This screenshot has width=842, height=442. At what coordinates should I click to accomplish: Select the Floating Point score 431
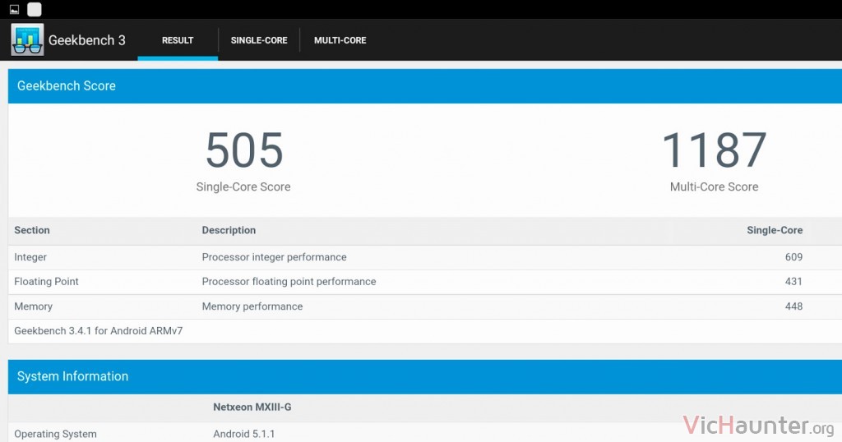(x=793, y=282)
